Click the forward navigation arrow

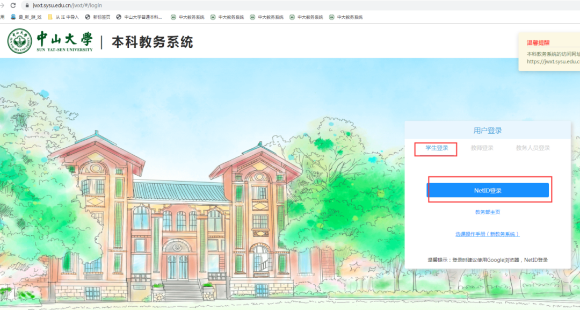(2, 5)
